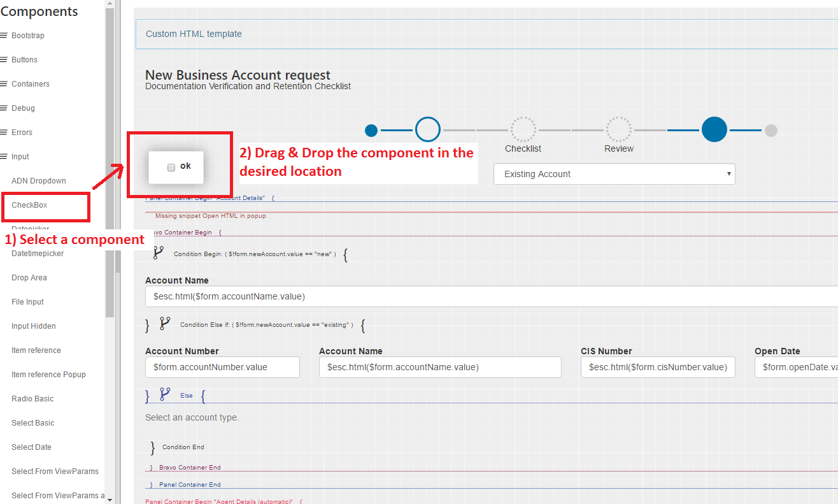Viewport: 838px width, 504px height.
Task: Click the branch icon beside Condition Begin
Action: pyautogui.click(x=159, y=253)
